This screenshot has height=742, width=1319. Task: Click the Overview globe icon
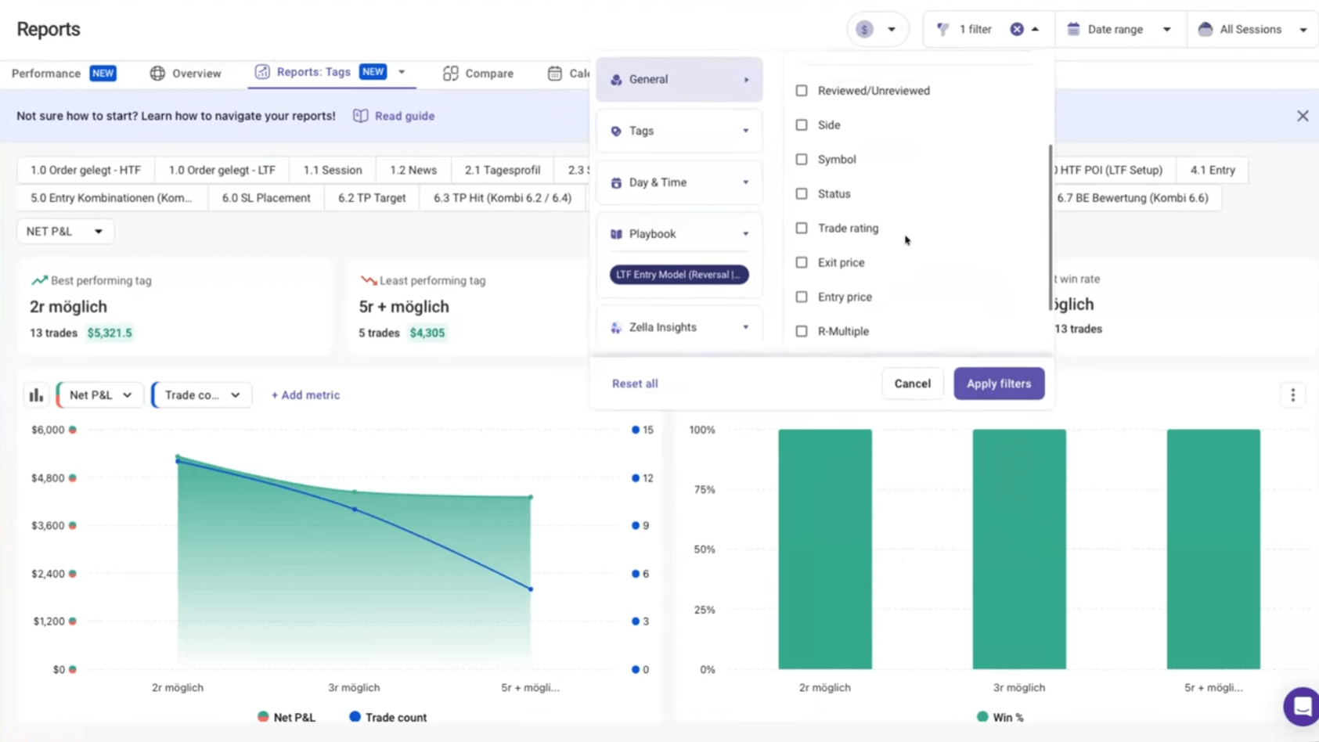click(x=157, y=74)
